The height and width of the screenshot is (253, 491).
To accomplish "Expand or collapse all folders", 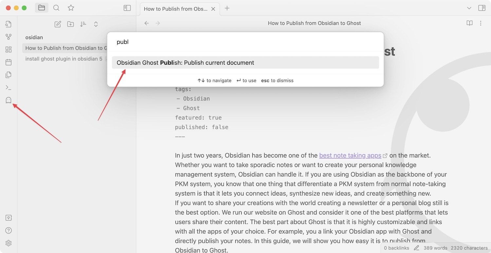I will 96,24.
